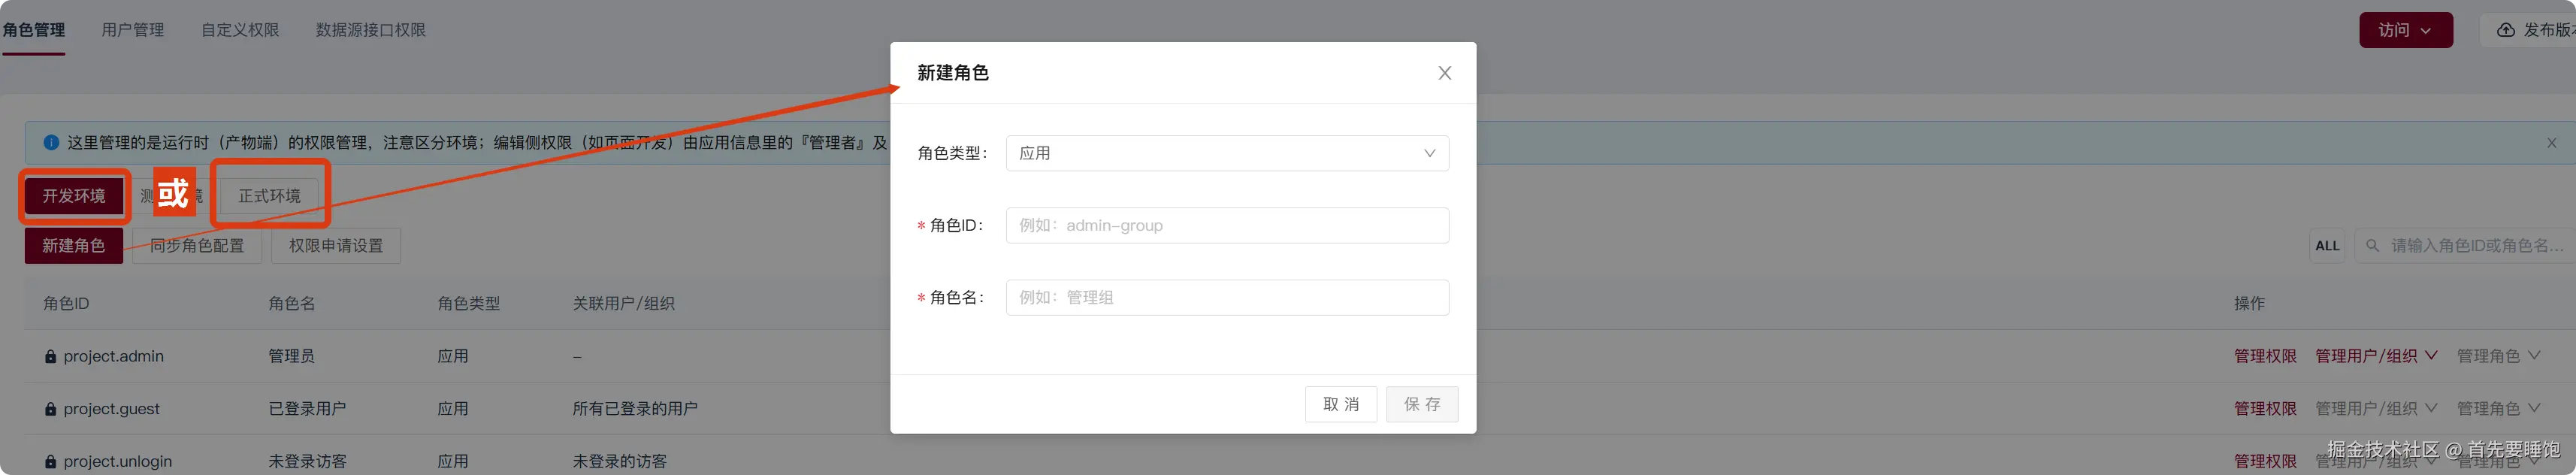
Task: Expand the 访问 dropdown button
Action: coord(2405,30)
